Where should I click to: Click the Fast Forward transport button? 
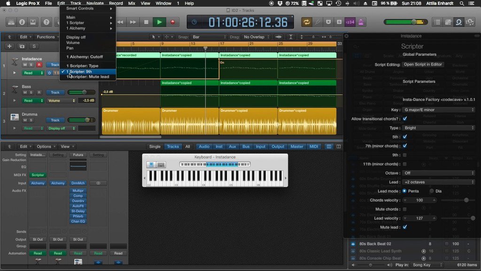[133, 22]
